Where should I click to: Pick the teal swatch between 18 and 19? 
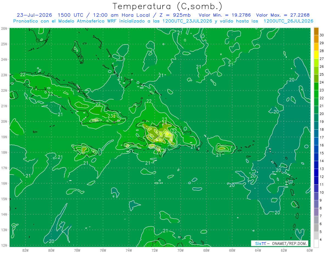(x=316, y=125)
